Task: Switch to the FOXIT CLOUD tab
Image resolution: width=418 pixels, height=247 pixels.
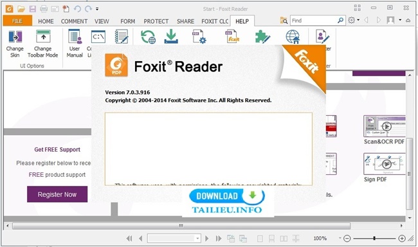Action: pyautogui.click(x=215, y=21)
